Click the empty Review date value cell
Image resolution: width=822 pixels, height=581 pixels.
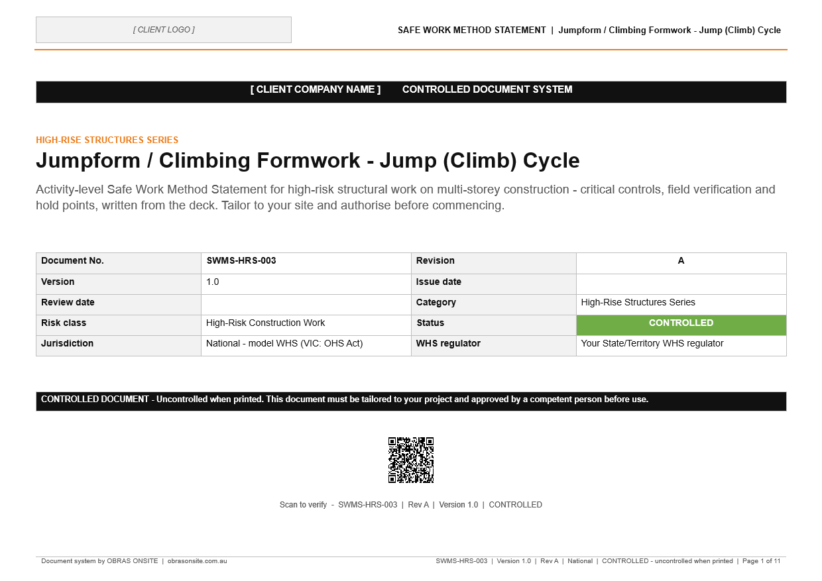pyautogui.click(x=306, y=305)
